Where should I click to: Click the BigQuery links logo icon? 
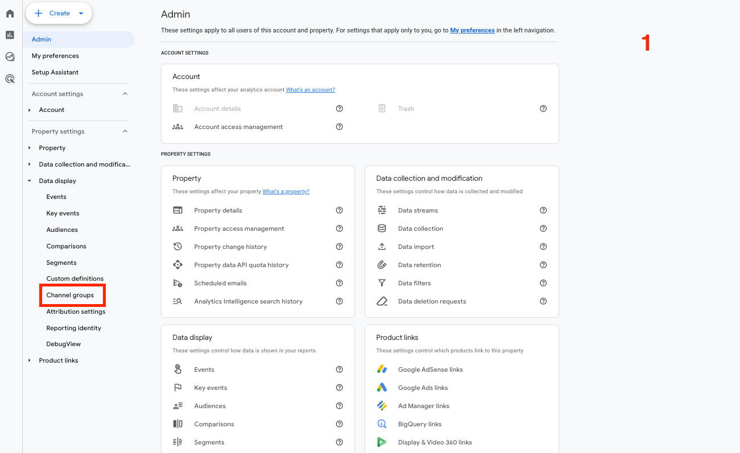click(382, 424)
